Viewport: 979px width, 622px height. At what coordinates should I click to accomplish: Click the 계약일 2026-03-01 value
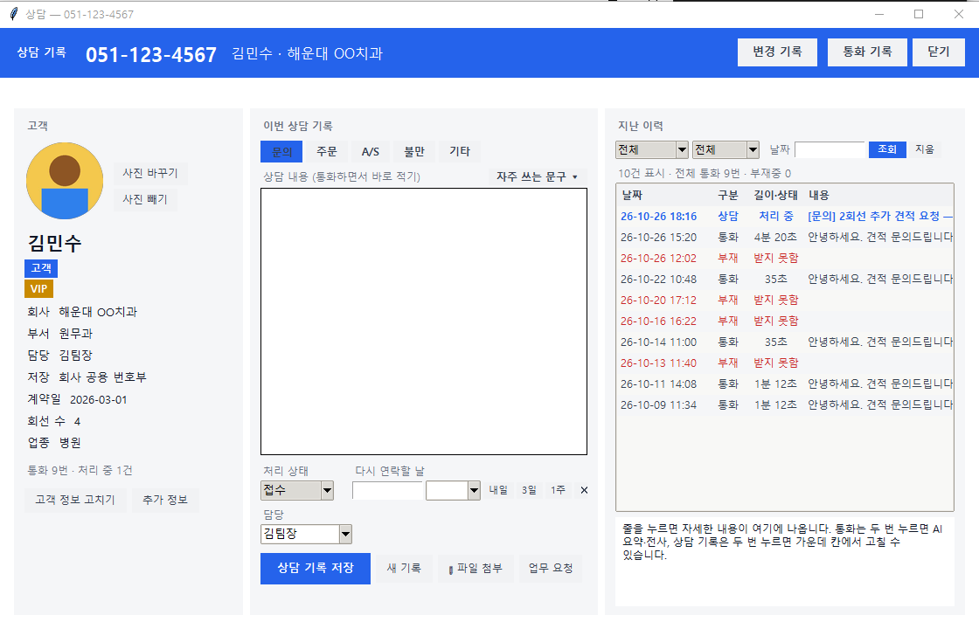pyautogui.click(x=99, y=400)
